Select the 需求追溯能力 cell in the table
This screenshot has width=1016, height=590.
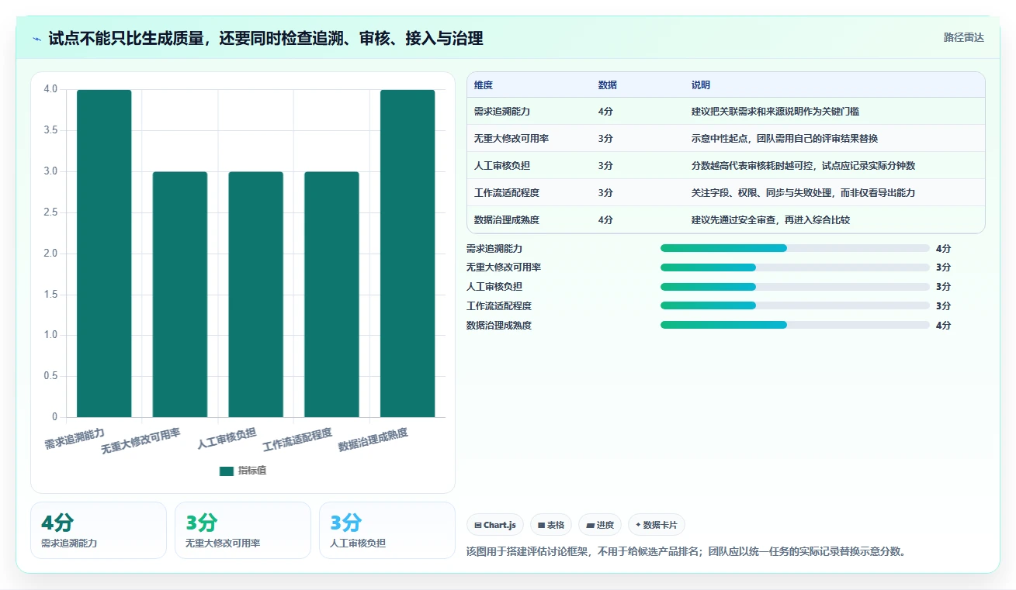(x=502, y=112)
